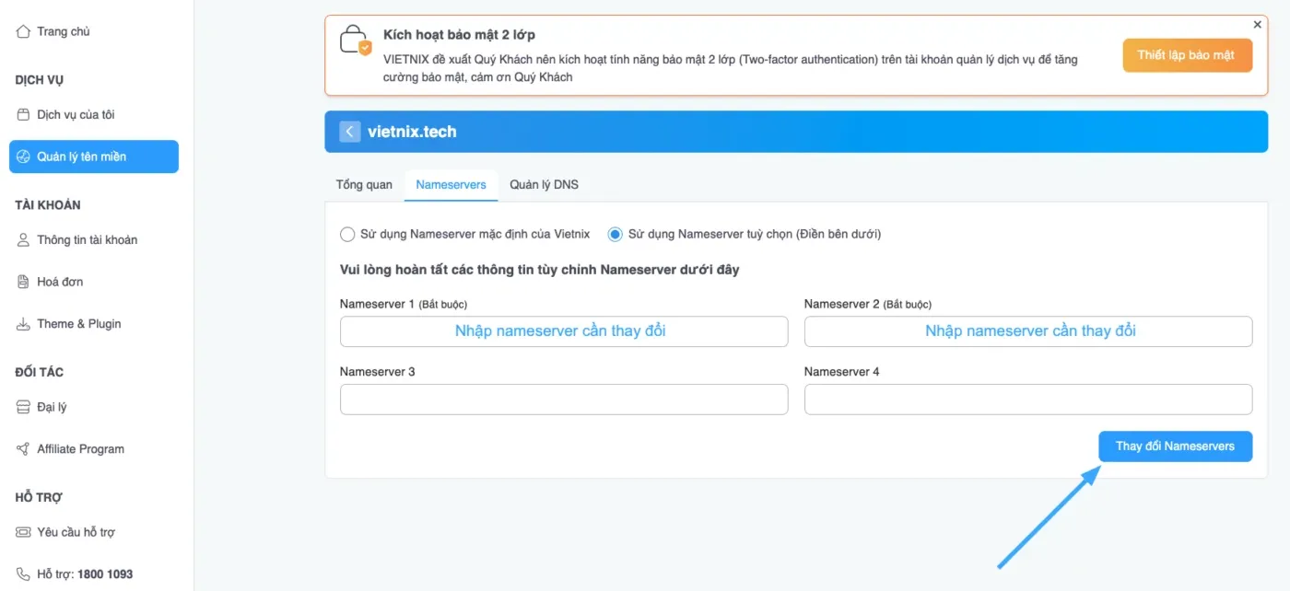Click the Thiết lập bảo mật button
The image size is (1290, 591).
point(1186,55)
